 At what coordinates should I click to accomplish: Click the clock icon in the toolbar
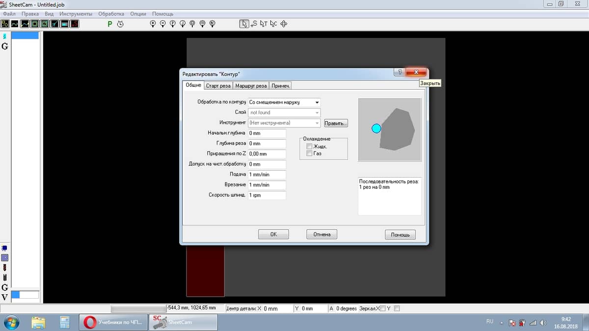(x=120, y=24)
